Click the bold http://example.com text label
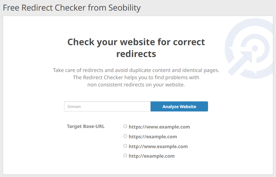This screenshot has width=276, height=177. click(152, 156)
